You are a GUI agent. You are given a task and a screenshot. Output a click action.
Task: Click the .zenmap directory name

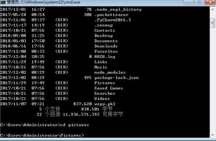104,25
